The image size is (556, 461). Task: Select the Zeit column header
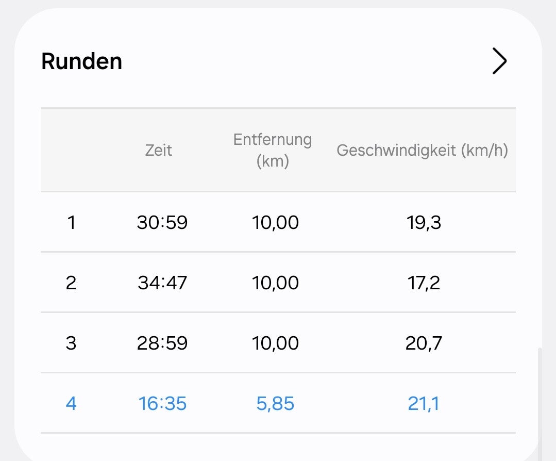click(x=158, y=150)
